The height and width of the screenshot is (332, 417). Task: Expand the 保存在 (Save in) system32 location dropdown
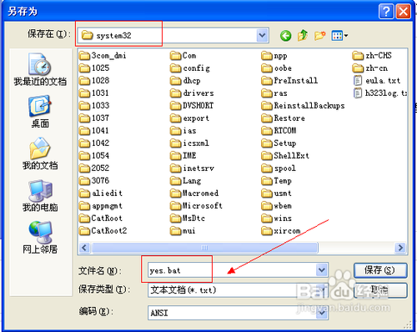pos(262,35)
